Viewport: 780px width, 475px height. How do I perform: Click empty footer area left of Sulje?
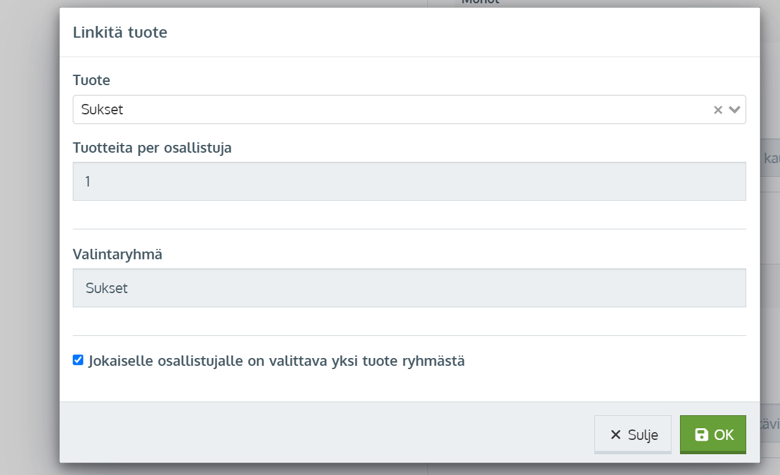[325, 433]
